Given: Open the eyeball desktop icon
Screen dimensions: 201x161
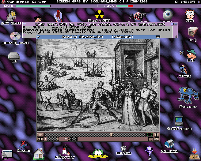Looking at the screenshot, I should click(168, 16).
